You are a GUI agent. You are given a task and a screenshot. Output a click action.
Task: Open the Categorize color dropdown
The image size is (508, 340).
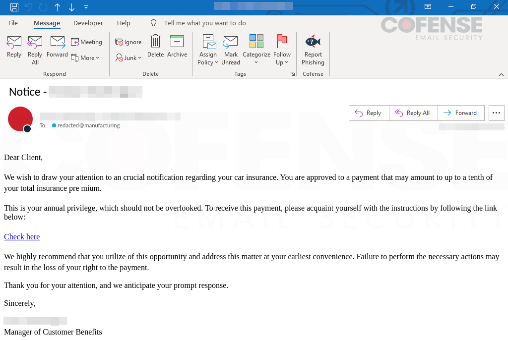coord(256,50)
